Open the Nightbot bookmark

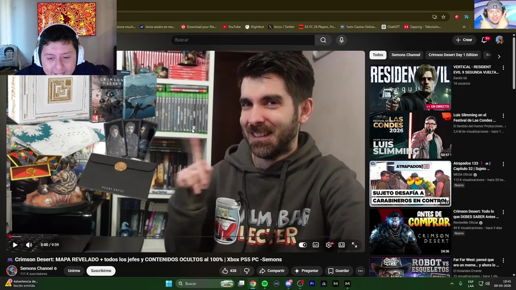tap(254, 27)
